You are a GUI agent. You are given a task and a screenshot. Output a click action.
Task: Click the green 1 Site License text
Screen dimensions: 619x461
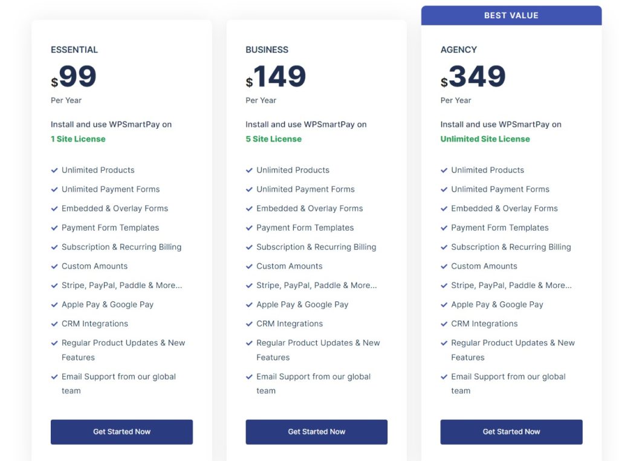pyautogui.click(x=78, y=139)
